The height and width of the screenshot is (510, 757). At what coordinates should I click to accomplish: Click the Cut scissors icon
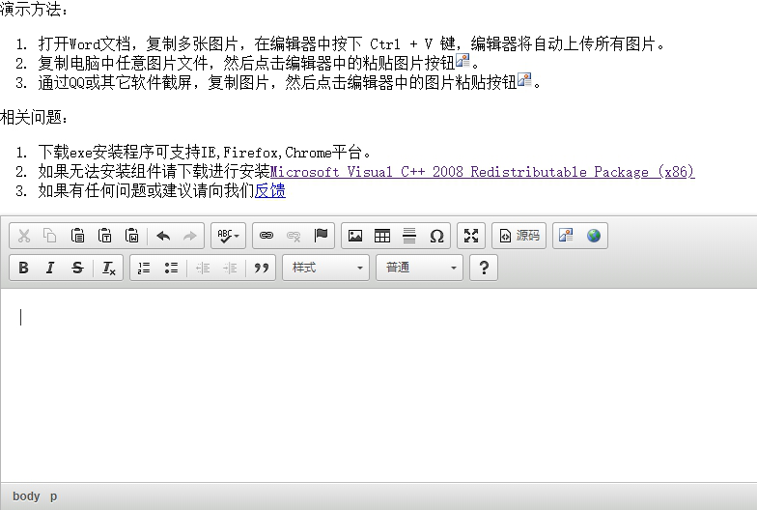pos(23,236)
